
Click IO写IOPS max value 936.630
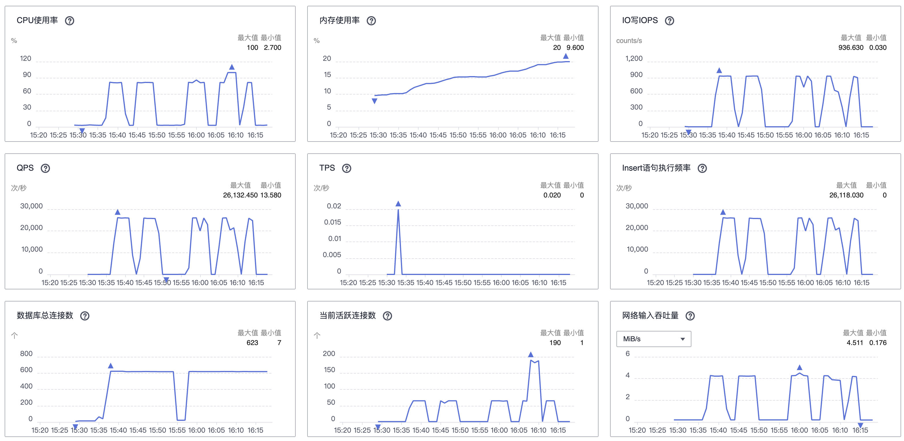click(x=851, y=48)
